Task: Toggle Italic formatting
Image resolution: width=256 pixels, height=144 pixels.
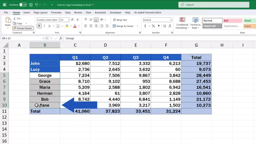Action: click(x=44, y=26)
